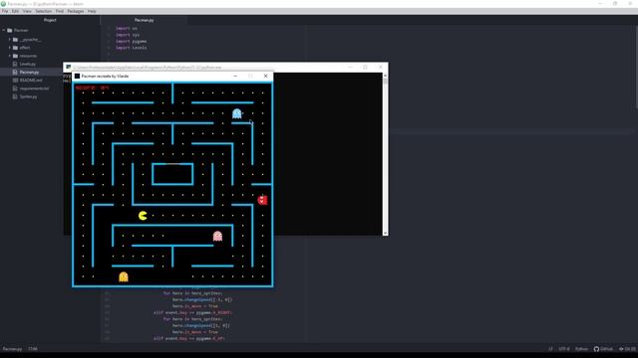
Task: Click the cyan ghost in the game
Action: pos(237,113)
